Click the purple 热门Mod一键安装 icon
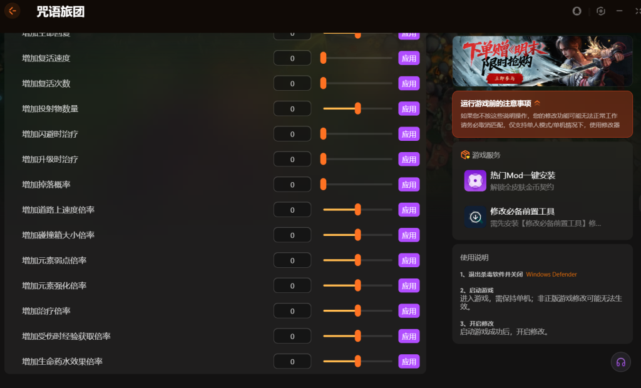Viewport: 641px width, 388px height. [475, 180]
